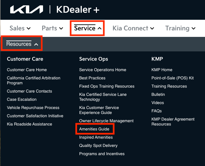The height and width of the screenshot is (166, 205).
Task: Go to Customer Care Home
Action: tap(27, 70)
